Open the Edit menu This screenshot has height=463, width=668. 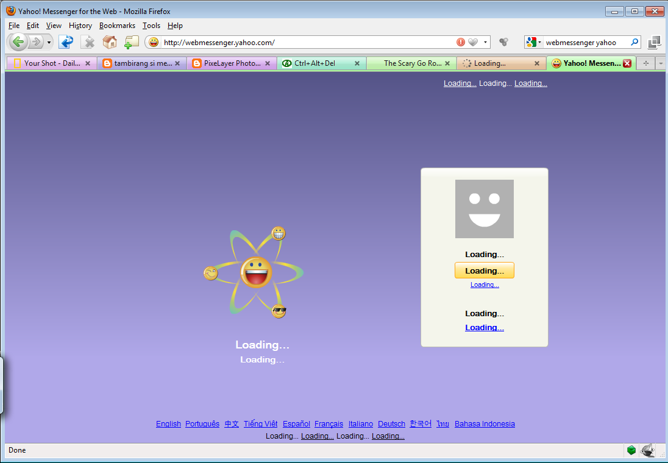pyautogui.click(x=33, y=26)
